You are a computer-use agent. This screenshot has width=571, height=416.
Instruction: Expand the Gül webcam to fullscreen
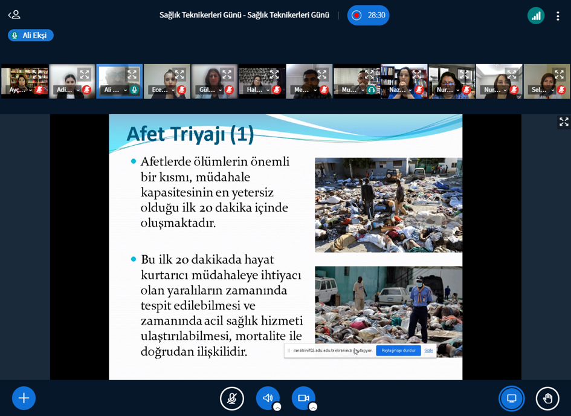[227, 74]
